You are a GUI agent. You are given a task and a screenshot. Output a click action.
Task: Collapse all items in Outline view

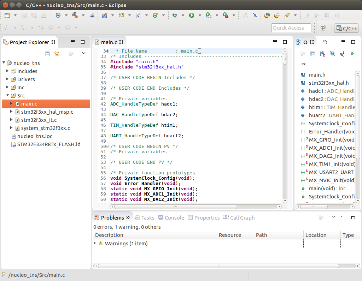[x=313, y=54]
